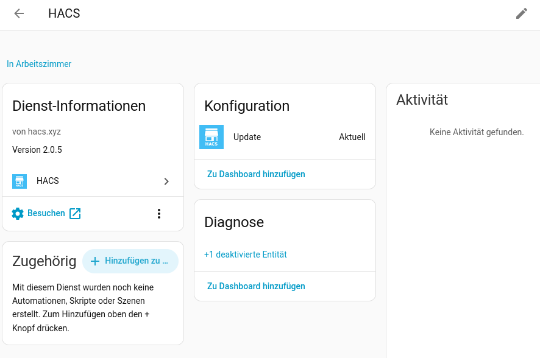Click the Aktivität panel heading
This screenshot has width=540, height=358.
[422, 100]
